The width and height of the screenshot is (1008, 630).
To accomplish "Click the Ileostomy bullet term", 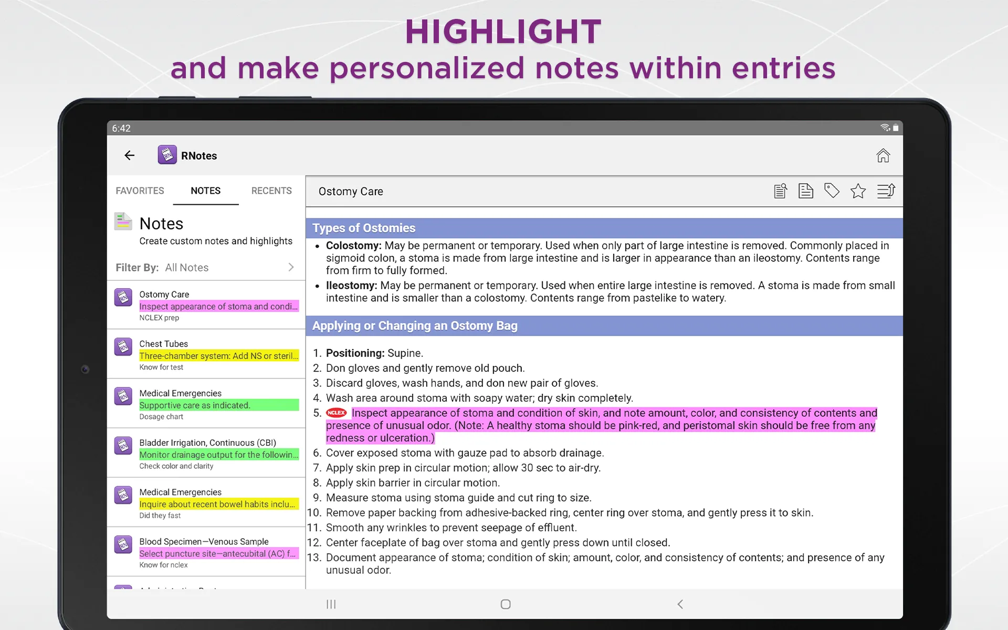I will (351, 285).
